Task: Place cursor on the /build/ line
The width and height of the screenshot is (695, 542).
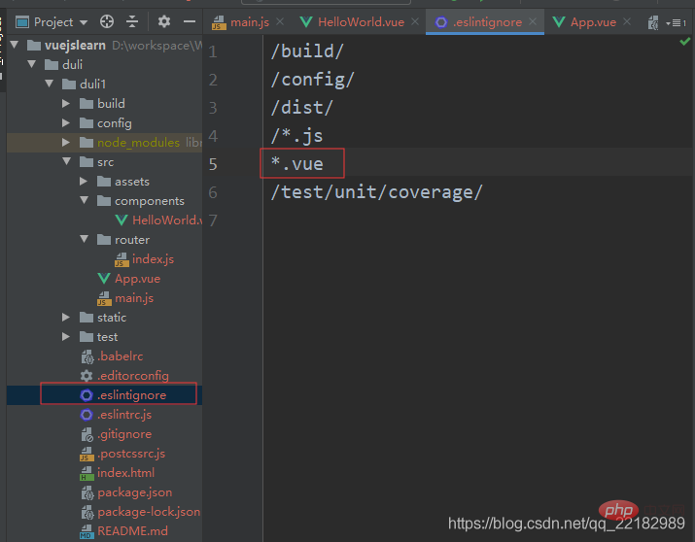Action: coord(307,51)
